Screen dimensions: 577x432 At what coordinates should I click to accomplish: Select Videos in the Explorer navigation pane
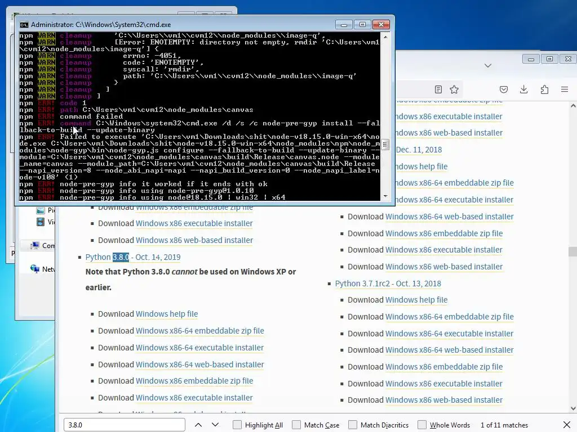click(x=46, y=222)
